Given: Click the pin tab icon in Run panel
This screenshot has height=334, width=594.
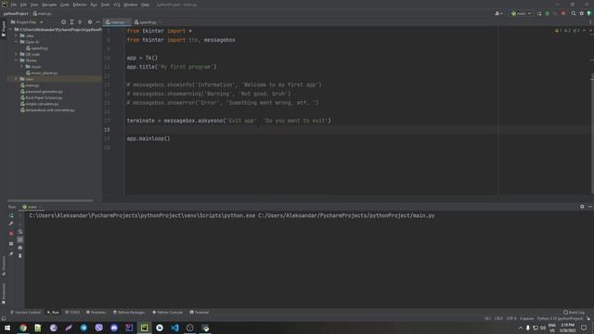Looking at the screenshot, I should [11, 254].
